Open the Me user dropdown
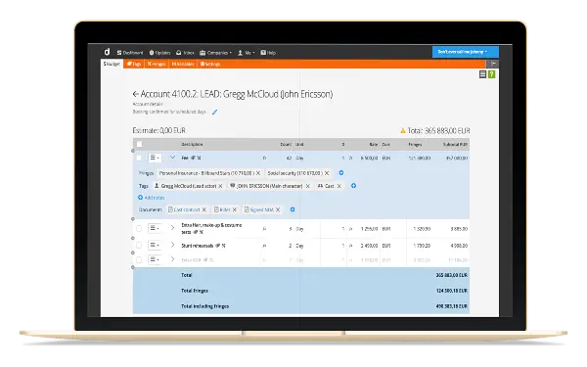587x367 pixels. pyautogui.click(x=246, y=53)
